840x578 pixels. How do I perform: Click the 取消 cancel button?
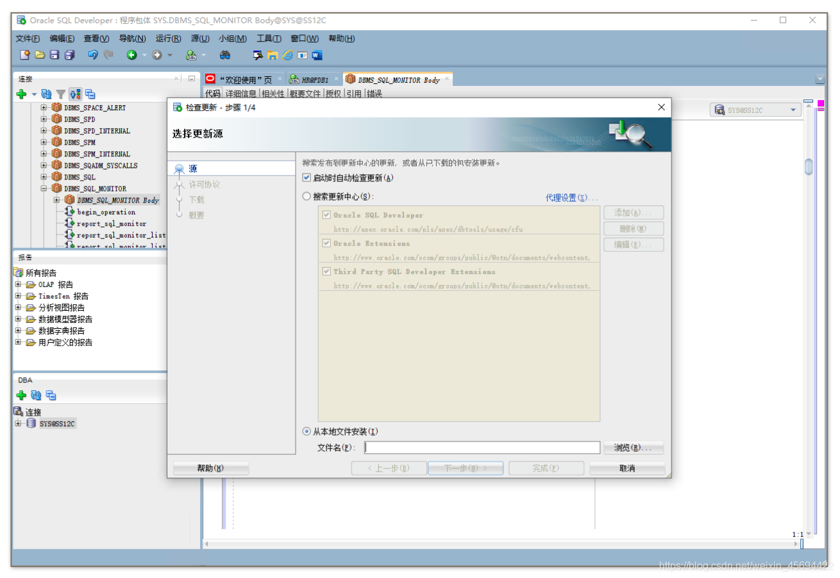(x=627, y=468)
